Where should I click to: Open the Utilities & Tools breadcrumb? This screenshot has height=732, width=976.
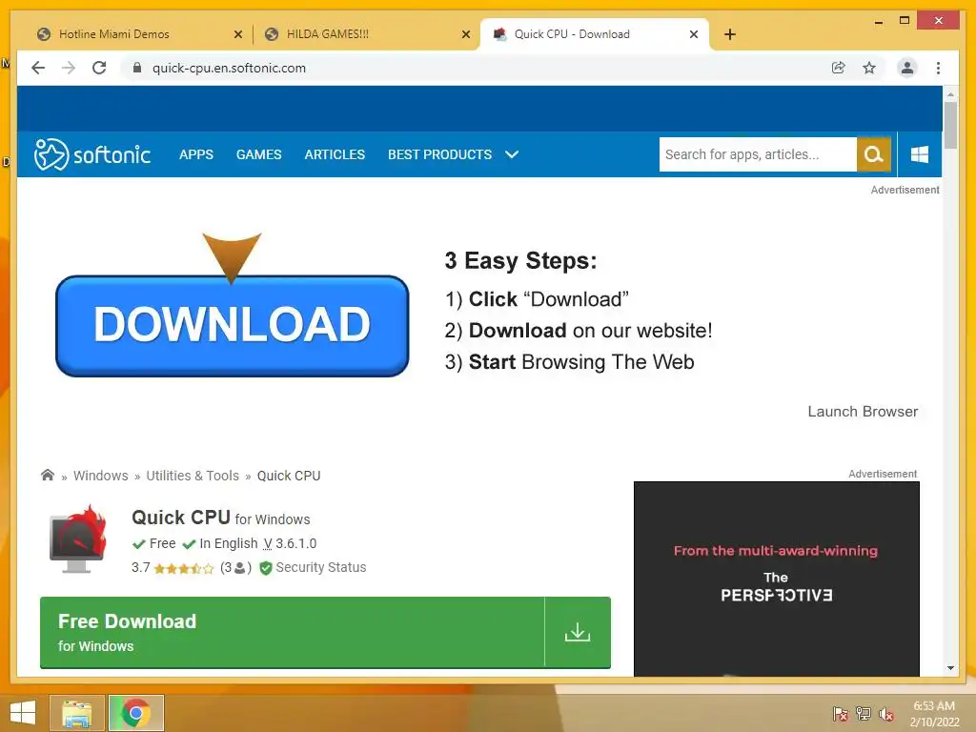193,476
